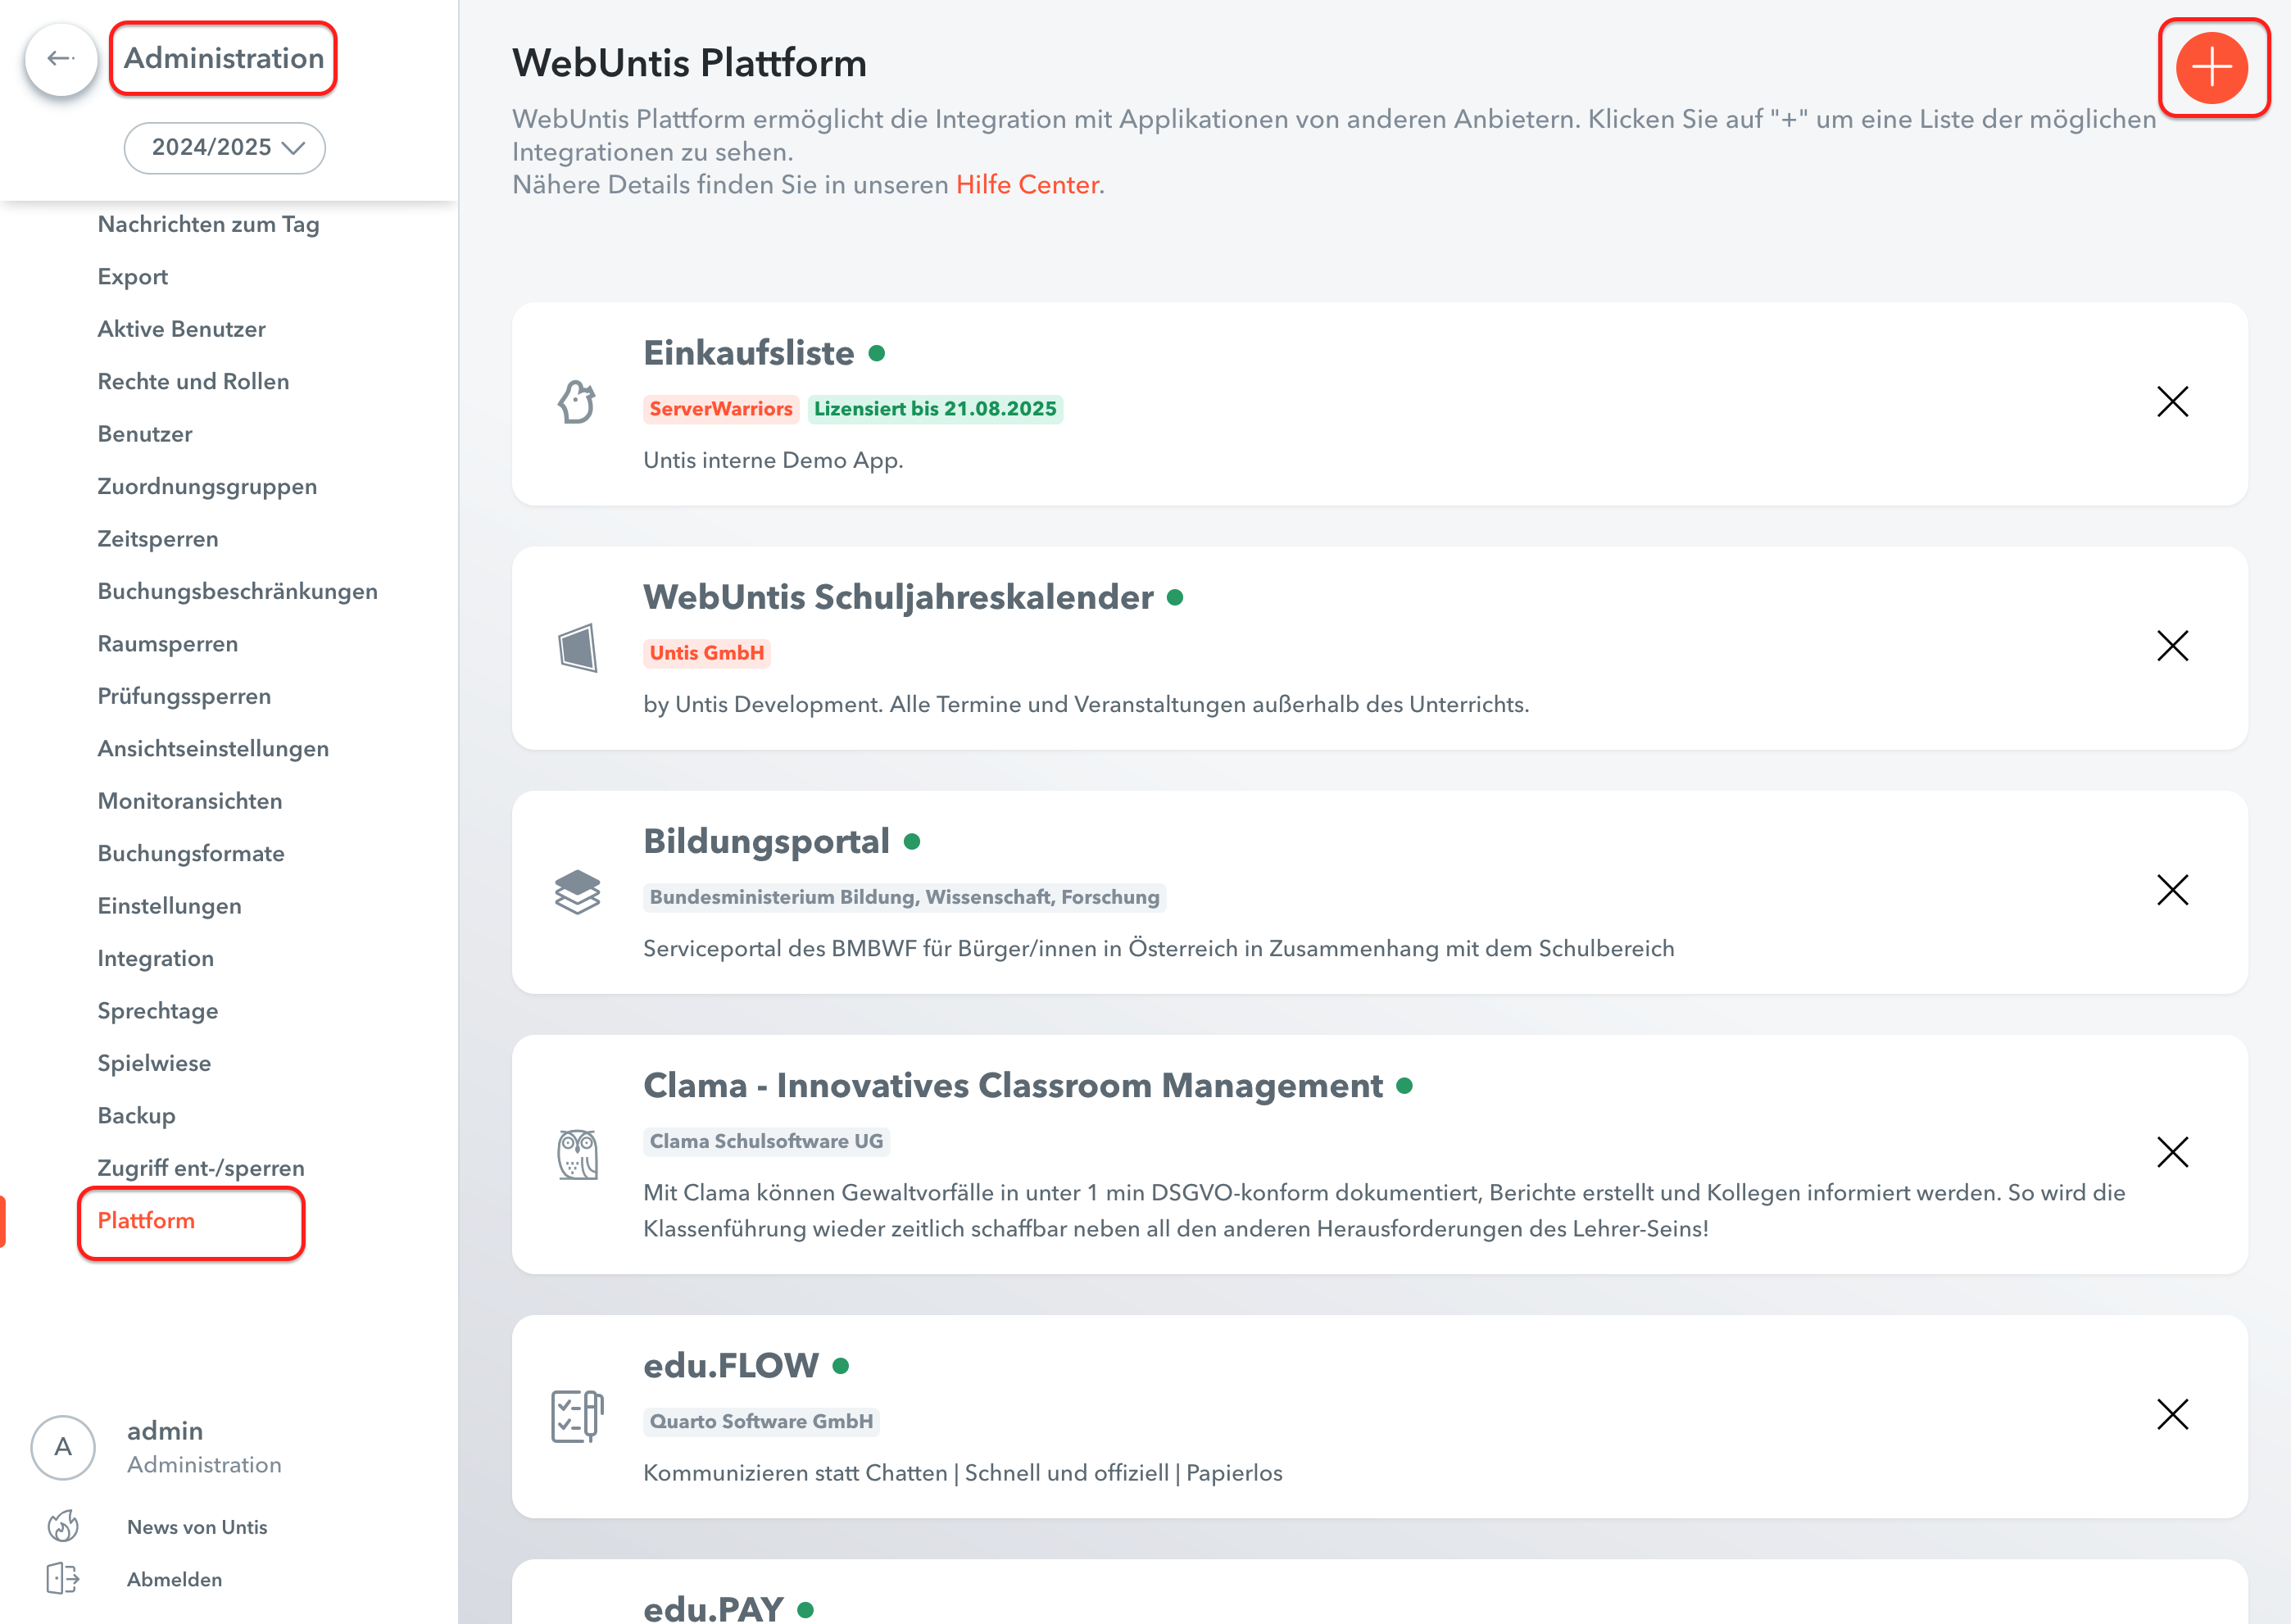Select Plattform in the sidebar
2291x1624 pixels.
pyautogui.click(x=146, y=1220)
